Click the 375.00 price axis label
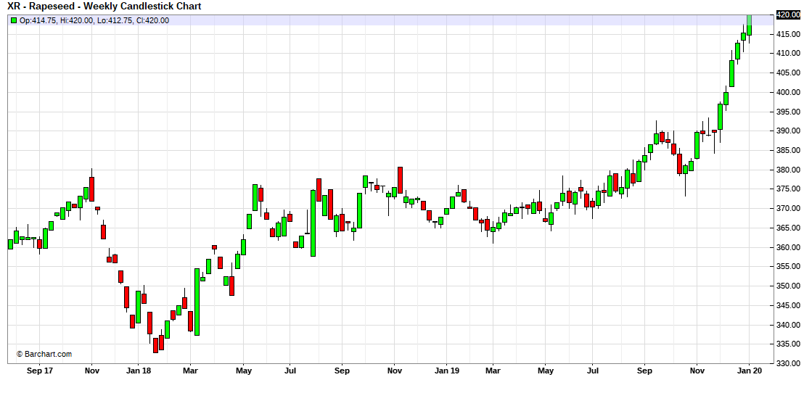804x393 pixels. 788,189
